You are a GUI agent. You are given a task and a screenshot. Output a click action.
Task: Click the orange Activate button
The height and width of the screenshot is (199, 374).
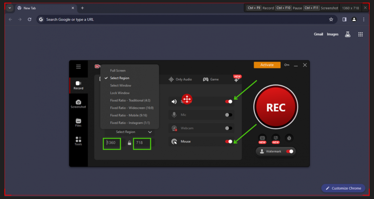point(267,65)
